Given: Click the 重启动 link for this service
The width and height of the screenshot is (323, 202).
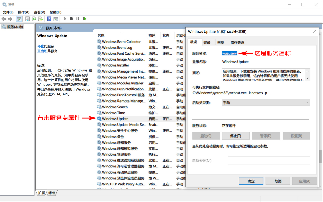Looking at the screenshot, I should pos(42,51).
